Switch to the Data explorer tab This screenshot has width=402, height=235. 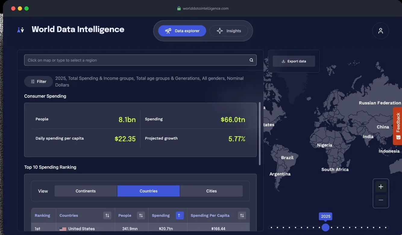pyautogui.click(x=182, y=31)
